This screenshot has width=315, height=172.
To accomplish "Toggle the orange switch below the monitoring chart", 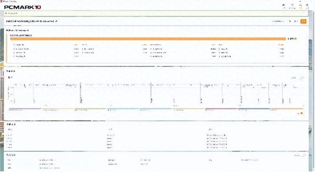I will click(302, 113).
